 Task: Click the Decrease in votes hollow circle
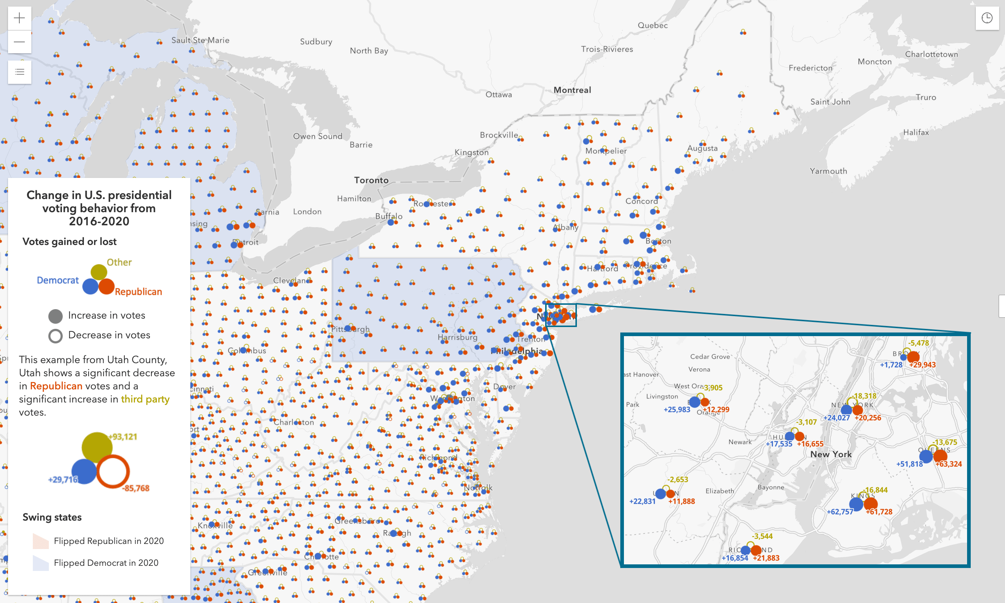pyautogui.click(x=55, y=336)
